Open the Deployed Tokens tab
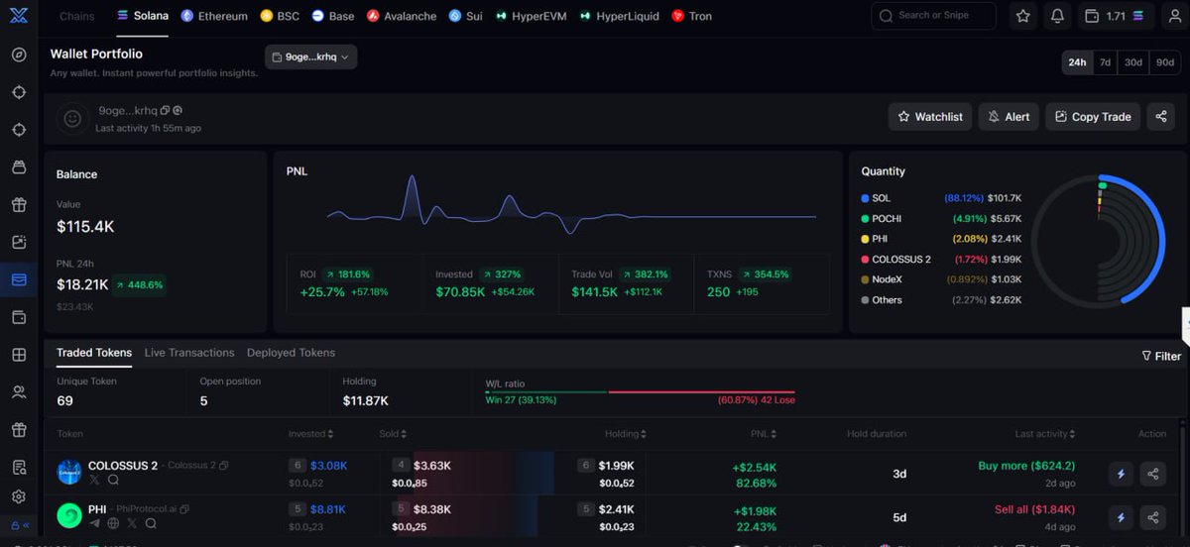The width and height of the screenshot is (1190, 547). click(291, 353)
